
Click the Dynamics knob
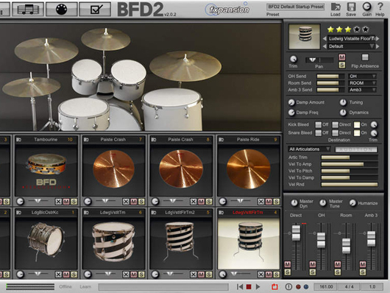[343, 113]
